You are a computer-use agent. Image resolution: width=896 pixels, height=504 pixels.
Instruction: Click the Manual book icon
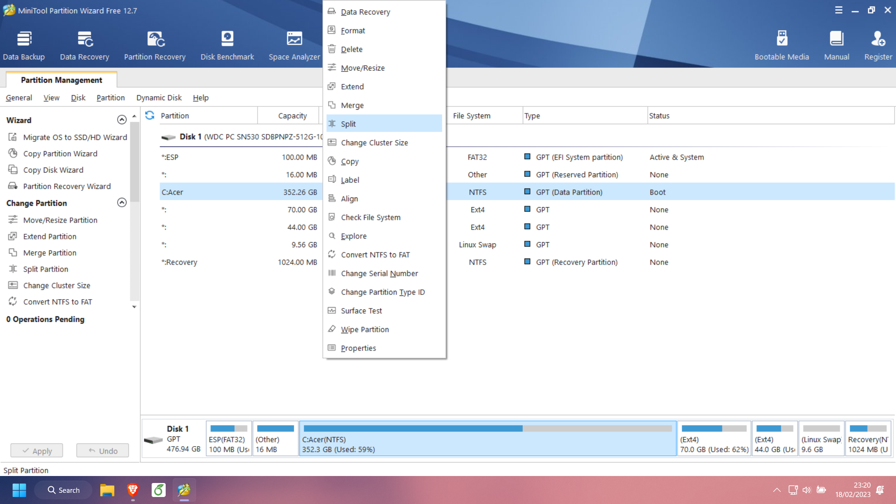click(836, 46)
